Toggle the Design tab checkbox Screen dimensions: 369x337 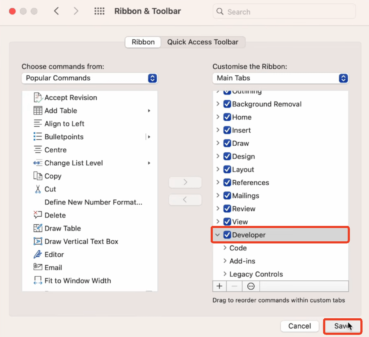227,156
